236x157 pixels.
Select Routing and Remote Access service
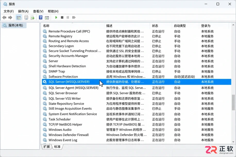[x=136, y=41]
